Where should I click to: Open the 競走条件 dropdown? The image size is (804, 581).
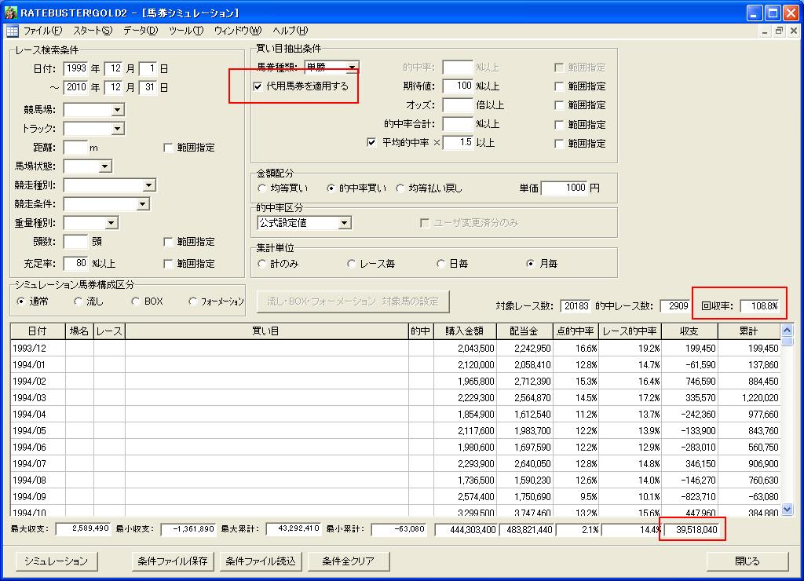143,204
